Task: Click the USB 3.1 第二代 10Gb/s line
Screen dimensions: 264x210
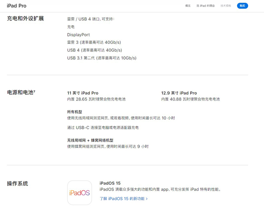Action: [102, 58]
